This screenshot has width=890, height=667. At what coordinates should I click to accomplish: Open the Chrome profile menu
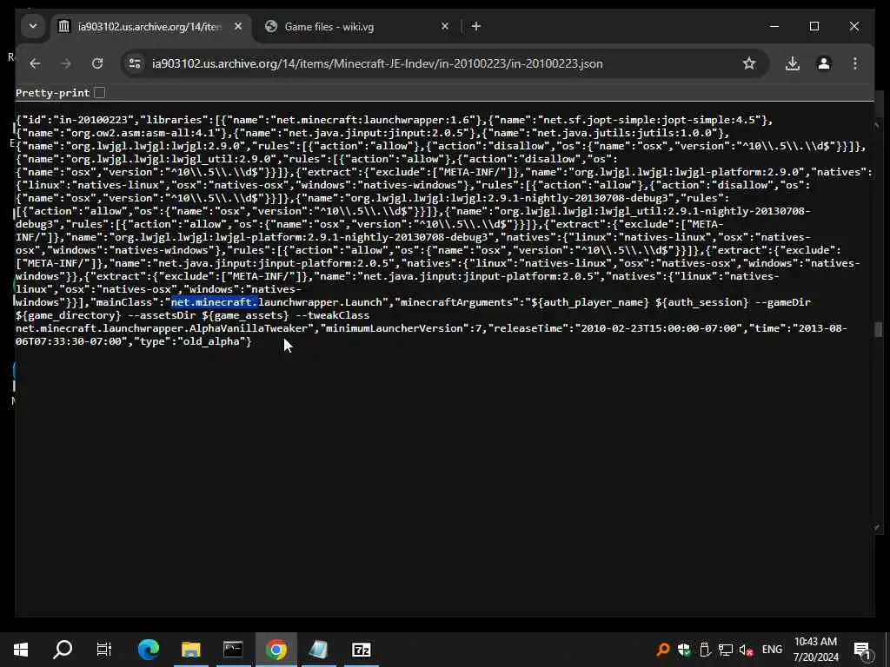824,63
